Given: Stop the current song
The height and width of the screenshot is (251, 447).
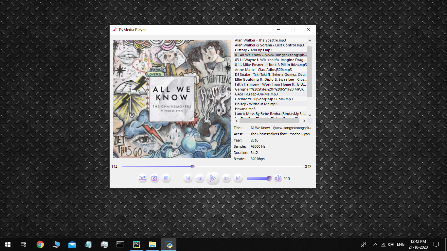Looking at the screenshot, I should click(x=166, y=178).
